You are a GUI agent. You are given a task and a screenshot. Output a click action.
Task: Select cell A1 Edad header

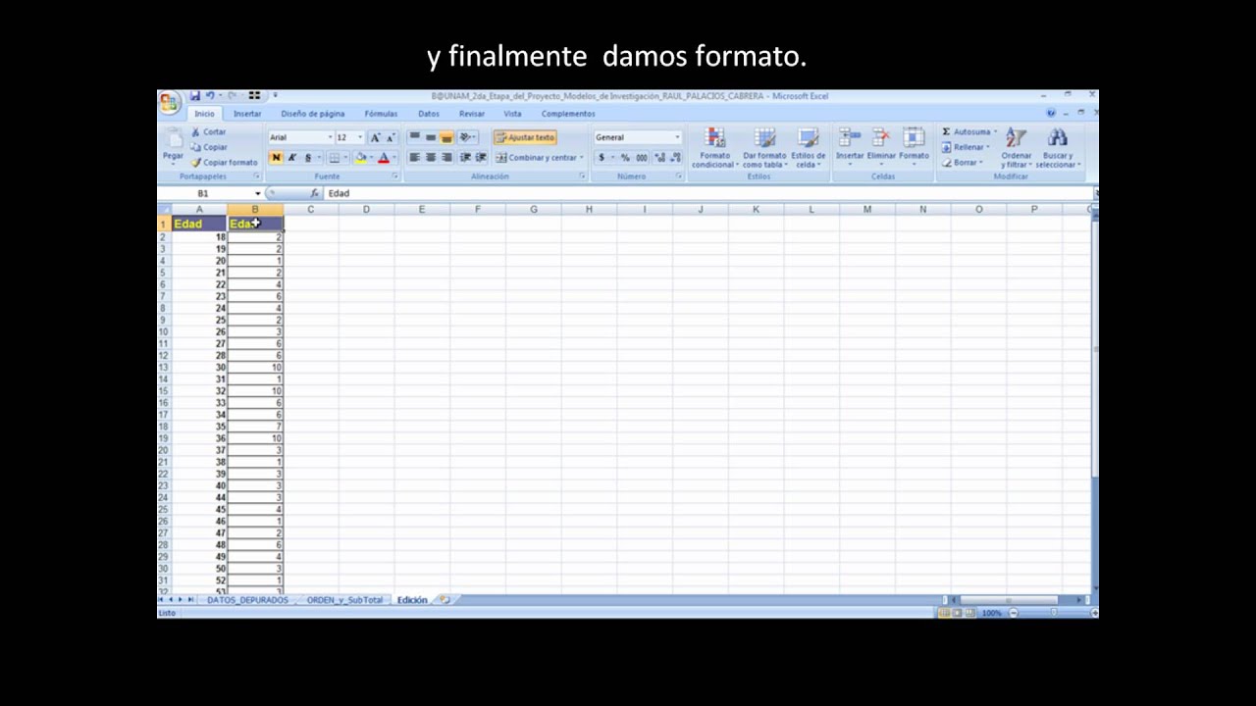[199, 224]
